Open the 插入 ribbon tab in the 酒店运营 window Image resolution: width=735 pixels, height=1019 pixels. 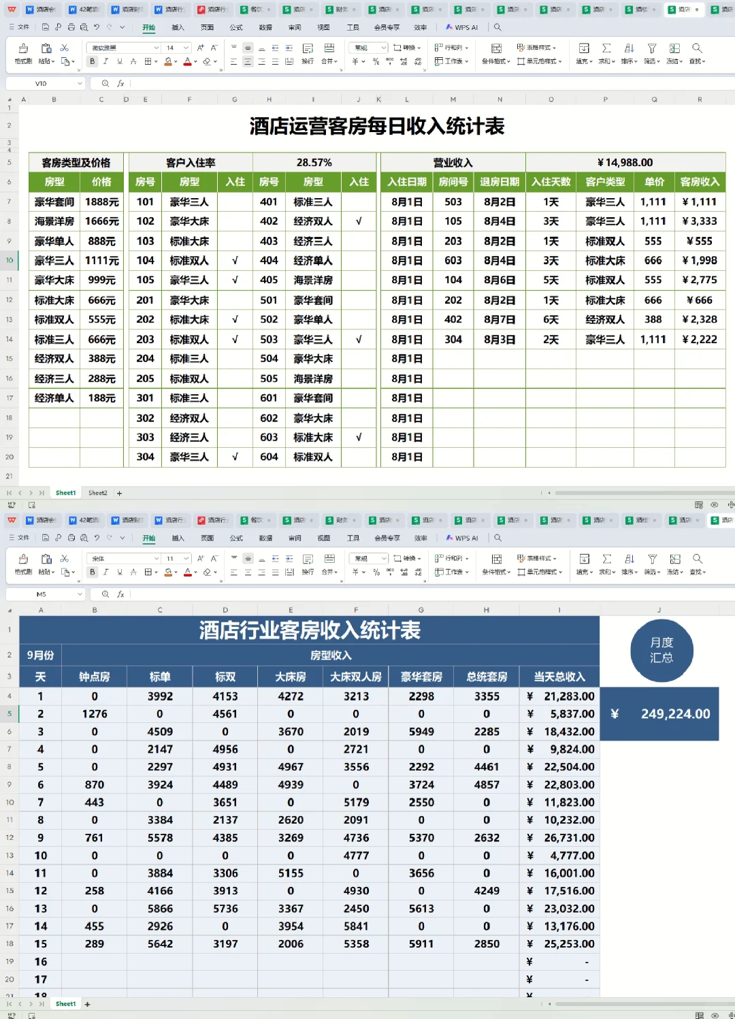178,27
